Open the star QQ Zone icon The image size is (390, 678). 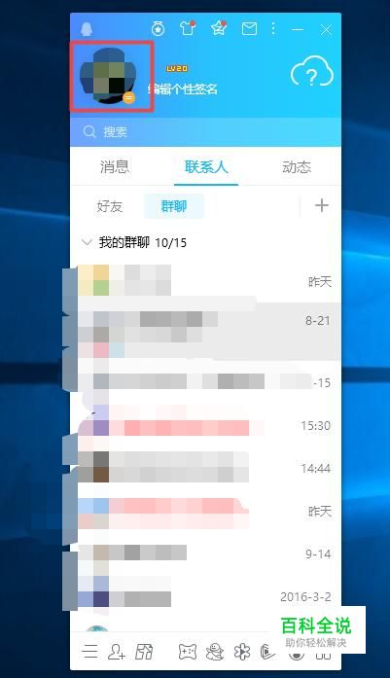(219, 28)
